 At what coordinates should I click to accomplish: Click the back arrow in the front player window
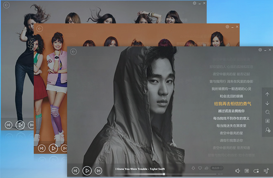(73, 52)
